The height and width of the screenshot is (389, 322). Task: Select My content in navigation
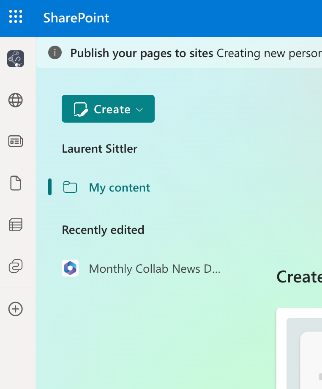(119, 188)
